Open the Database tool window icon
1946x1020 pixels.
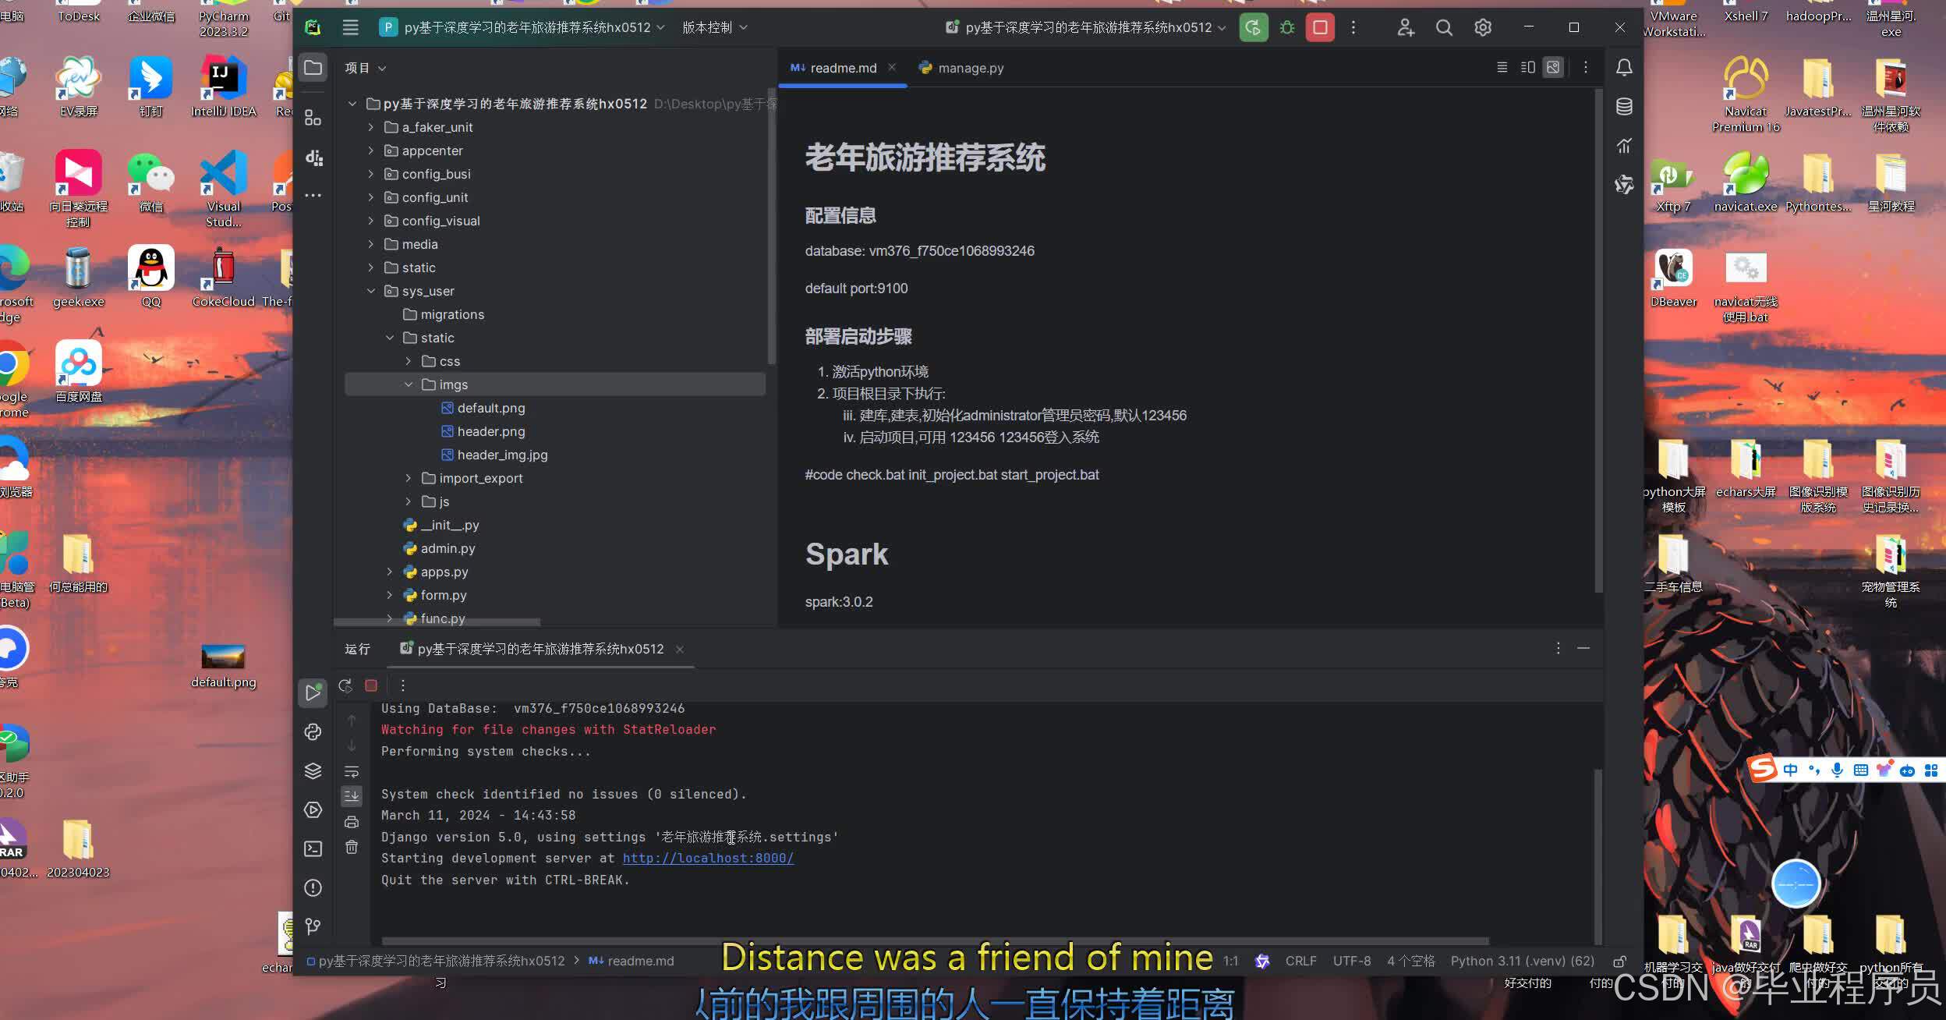tap(1624, 107)
